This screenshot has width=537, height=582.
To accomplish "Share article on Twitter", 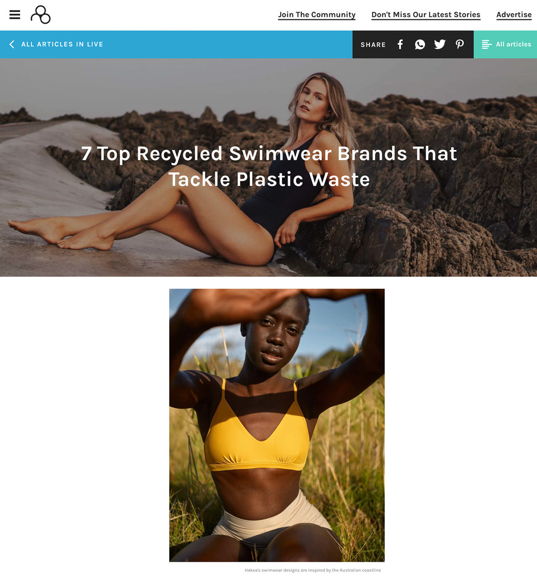I will [440, 44].
